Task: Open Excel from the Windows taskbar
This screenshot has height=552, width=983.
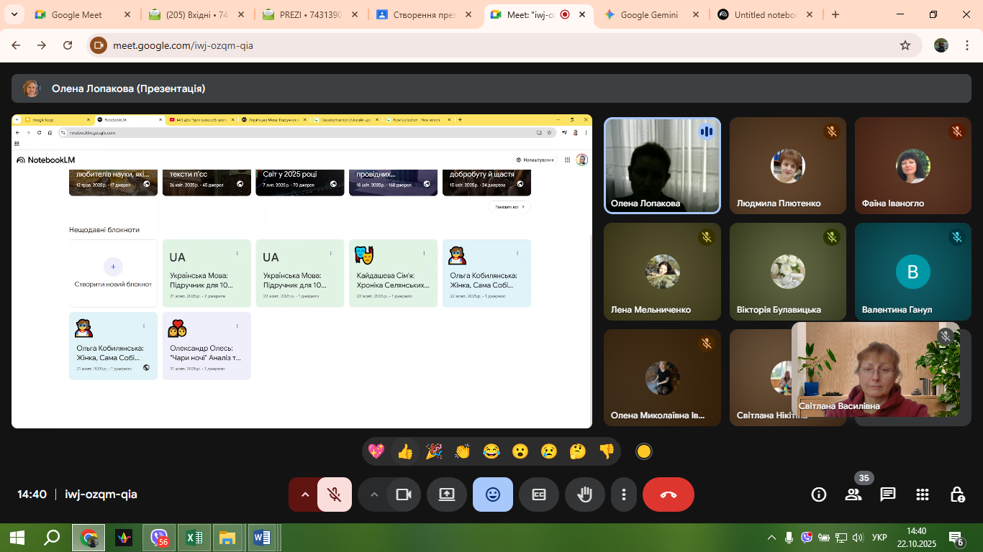Action: coord(194,538)
